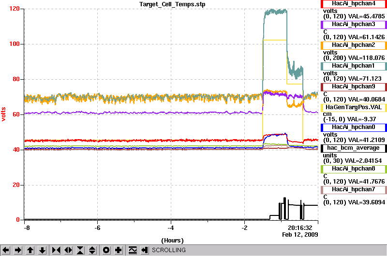The width and height of the screenshot is (387, 256).
Task: Click the red volts y-axis label
Action: (3, 114)
